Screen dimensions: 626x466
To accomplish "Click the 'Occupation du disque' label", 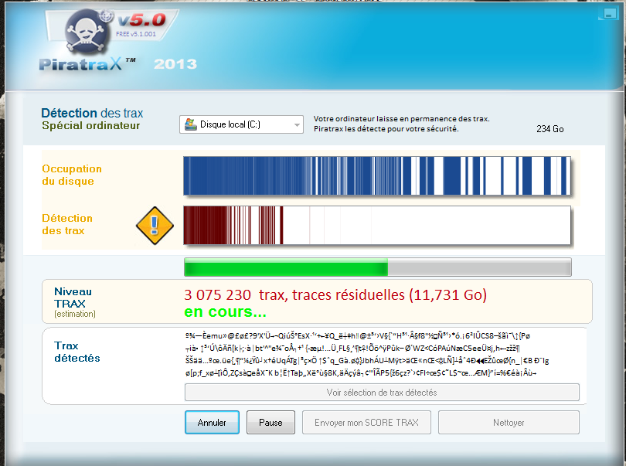I will [72, 175].
